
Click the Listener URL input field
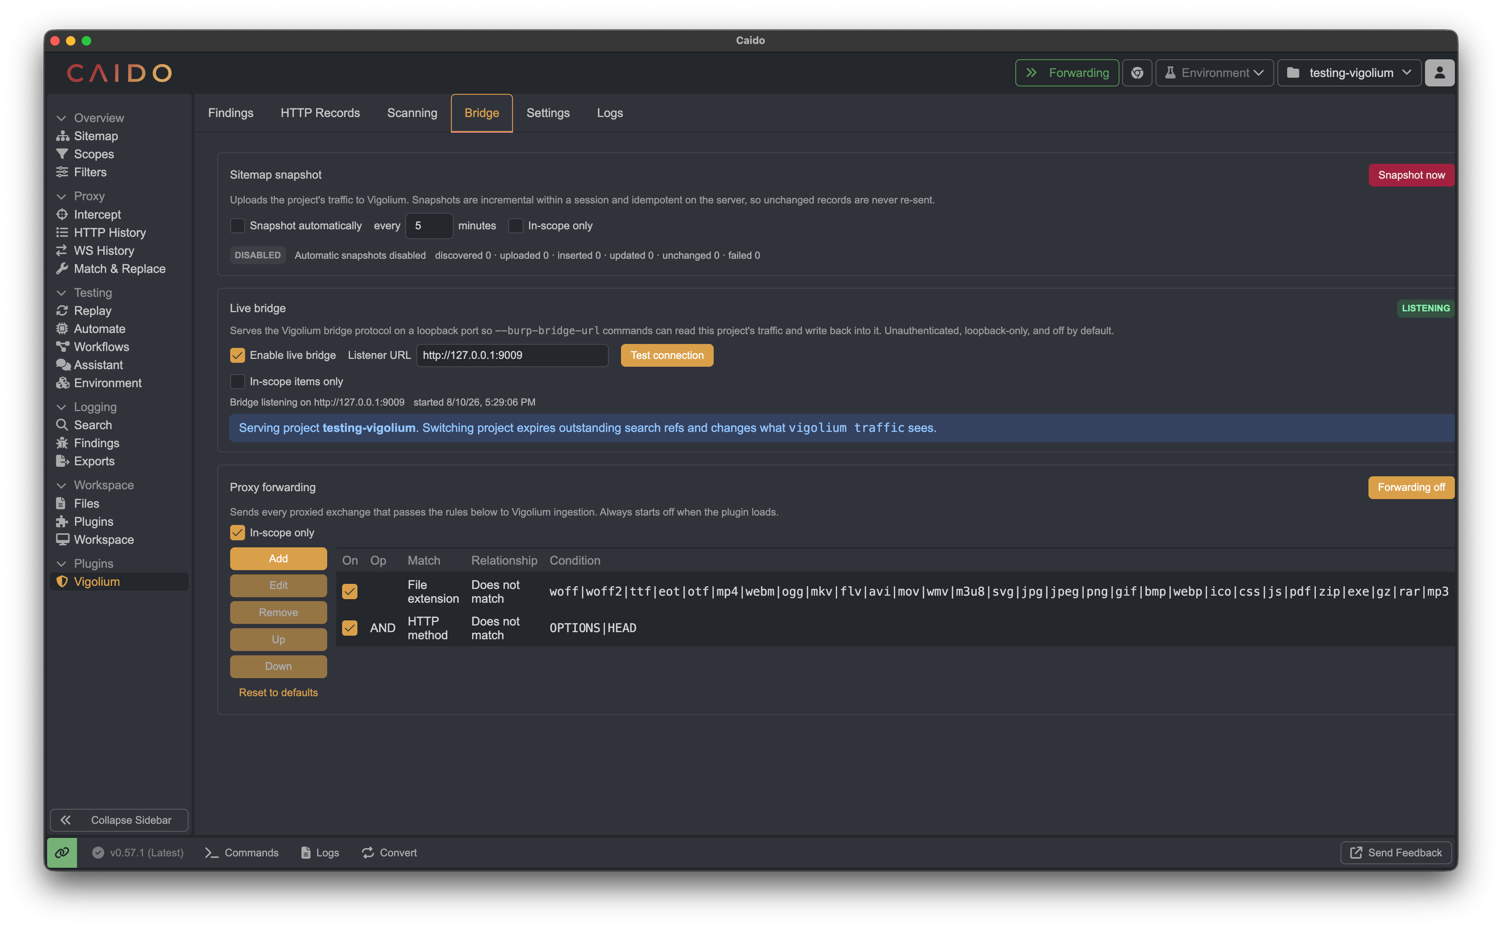tap(513, 355)
